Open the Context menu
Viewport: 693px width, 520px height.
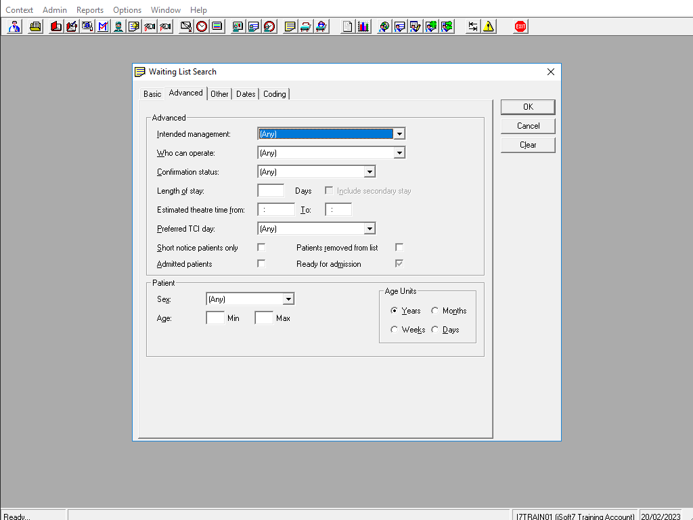click(19, 9)
